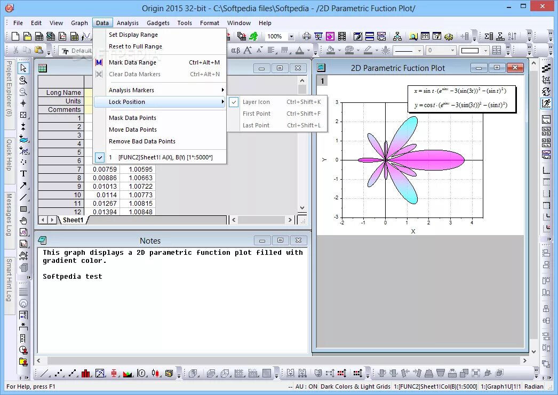Open the font color A dropdown arrow
The width and height of the screenshot is (558, 395).
tap(308, 51)
